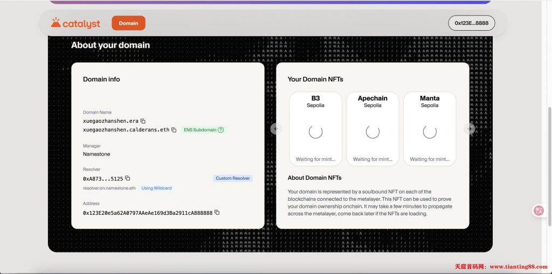Click the Your Domain NFTs heading
Image resolution: width=552 pixels, height=274 pixels.
click(315, 79)
